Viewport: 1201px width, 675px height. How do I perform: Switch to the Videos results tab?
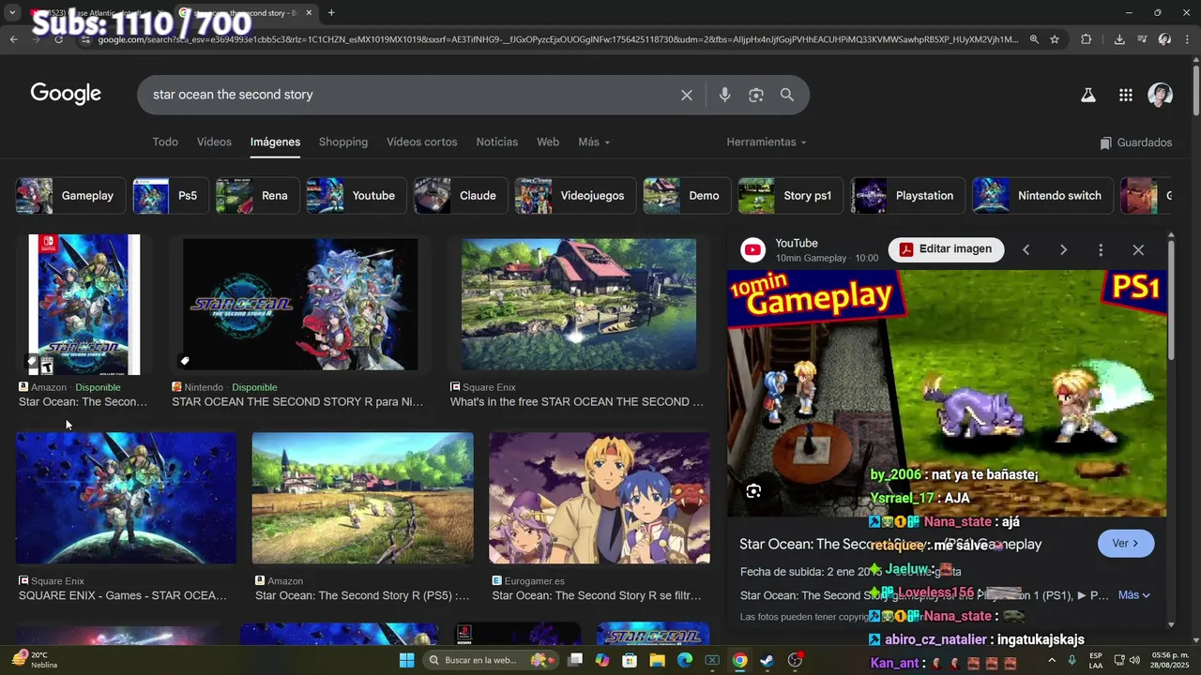[x=214, y=142]
